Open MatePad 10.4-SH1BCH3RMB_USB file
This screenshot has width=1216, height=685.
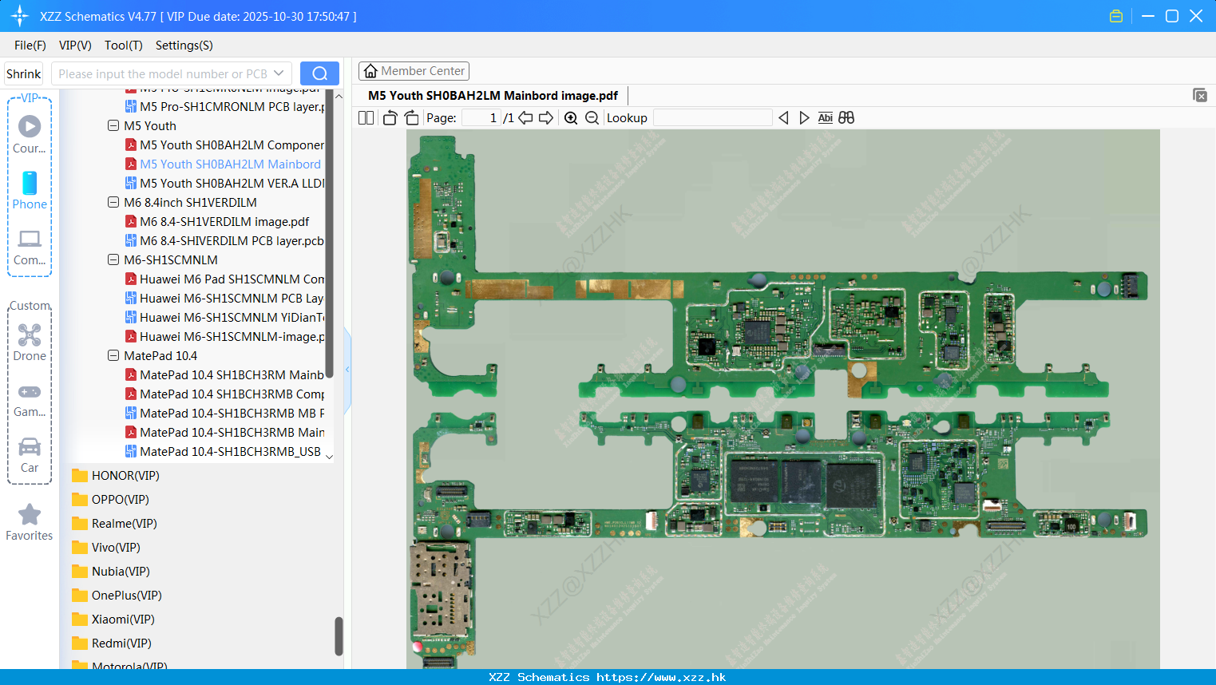pos(223,452)
